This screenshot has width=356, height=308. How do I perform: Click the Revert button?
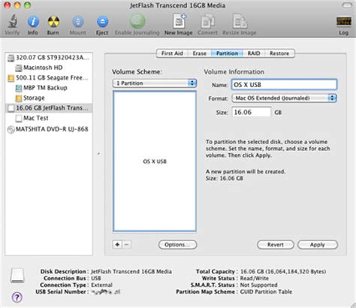[276, 245]
